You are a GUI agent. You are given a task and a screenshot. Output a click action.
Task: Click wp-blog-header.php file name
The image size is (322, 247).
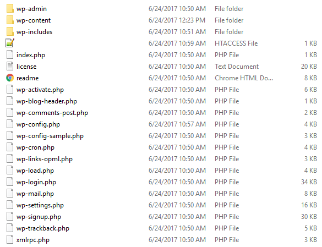pyautogui.click(x=47, y=101)
